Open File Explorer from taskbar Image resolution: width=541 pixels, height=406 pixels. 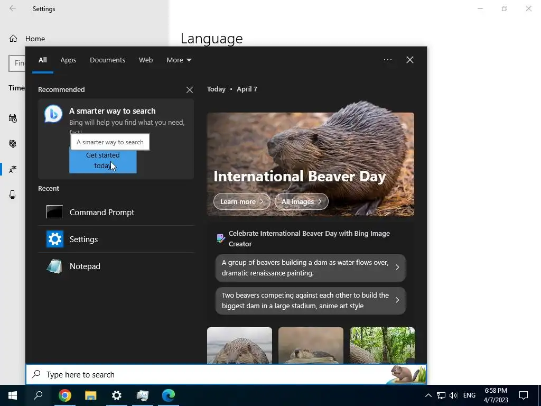point(90,395)
